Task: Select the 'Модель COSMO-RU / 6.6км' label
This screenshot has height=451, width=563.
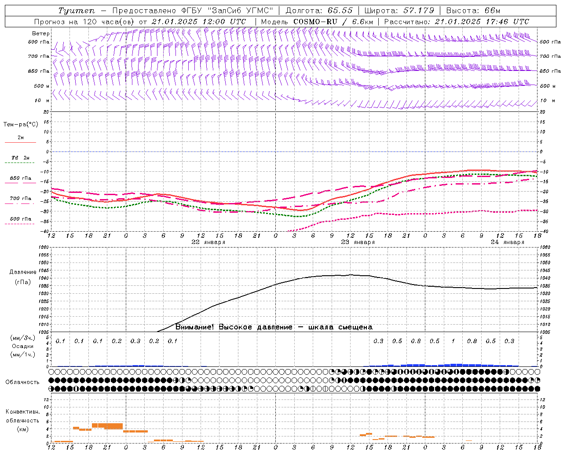Action: (317, 22)
